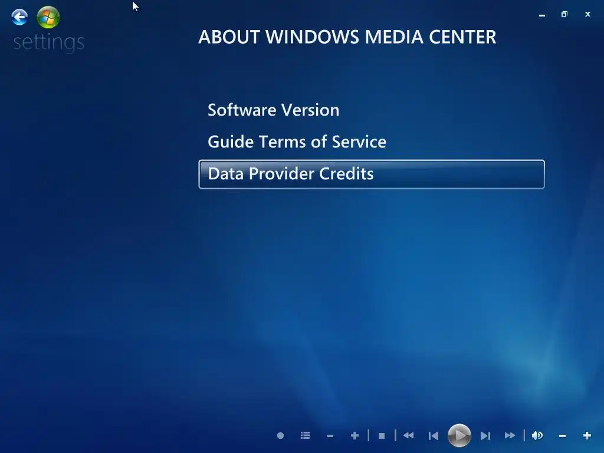Click the Record button in transport bar
Screen dimensions: 604x453
[x=280, y=436]
